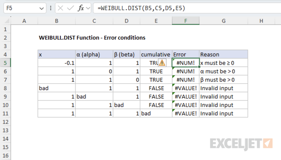Screen dimensions: 281x160
Task: Select column F header
Action: [186, 21]
